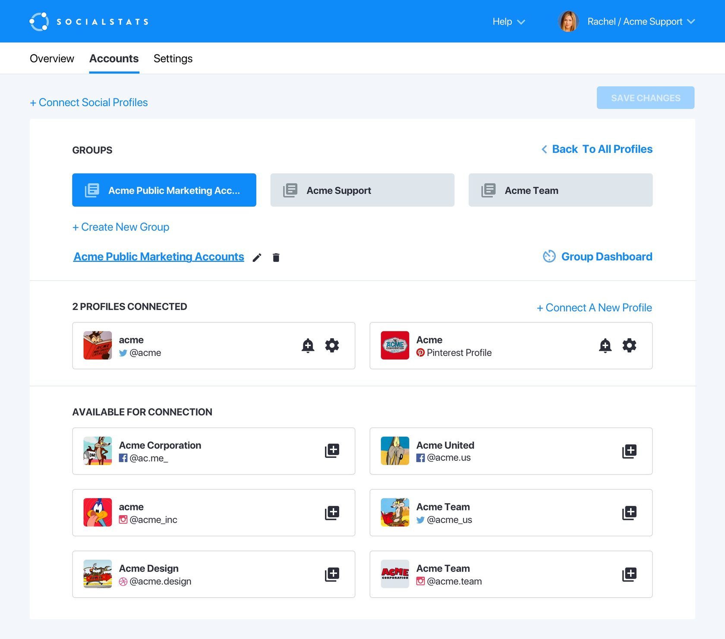This screenshot has height=639, width=725.
Task: Click the SocialStats logo icon
Action: pyautogui.click(x=39, y=22)
